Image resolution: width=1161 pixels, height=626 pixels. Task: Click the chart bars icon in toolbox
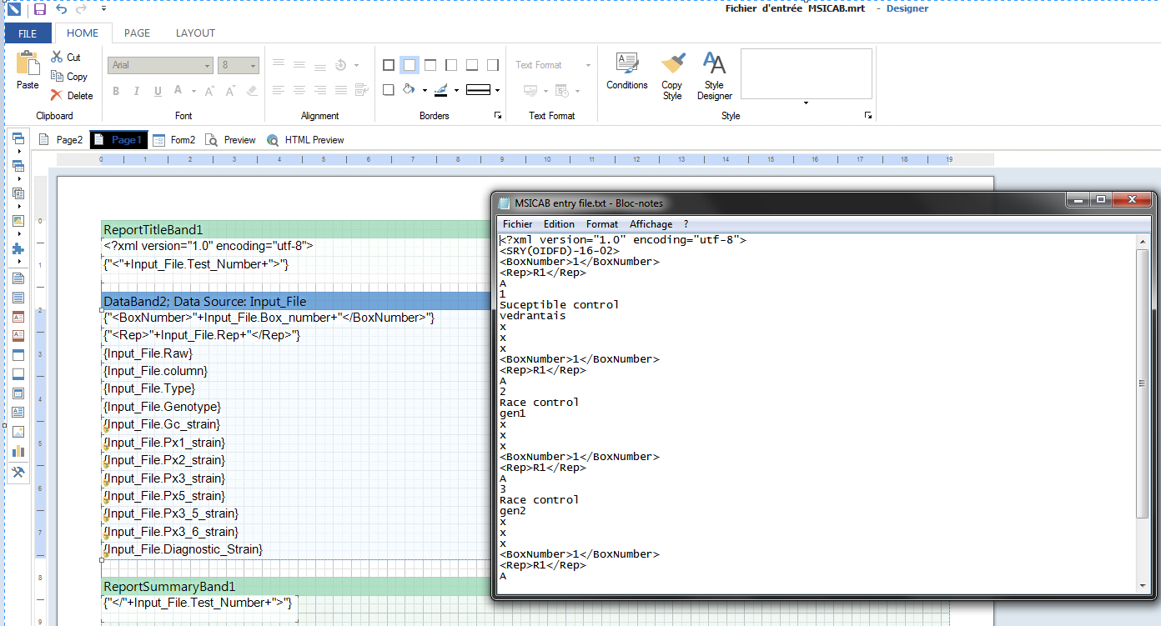pyautogui.click(x=18, y=450)
